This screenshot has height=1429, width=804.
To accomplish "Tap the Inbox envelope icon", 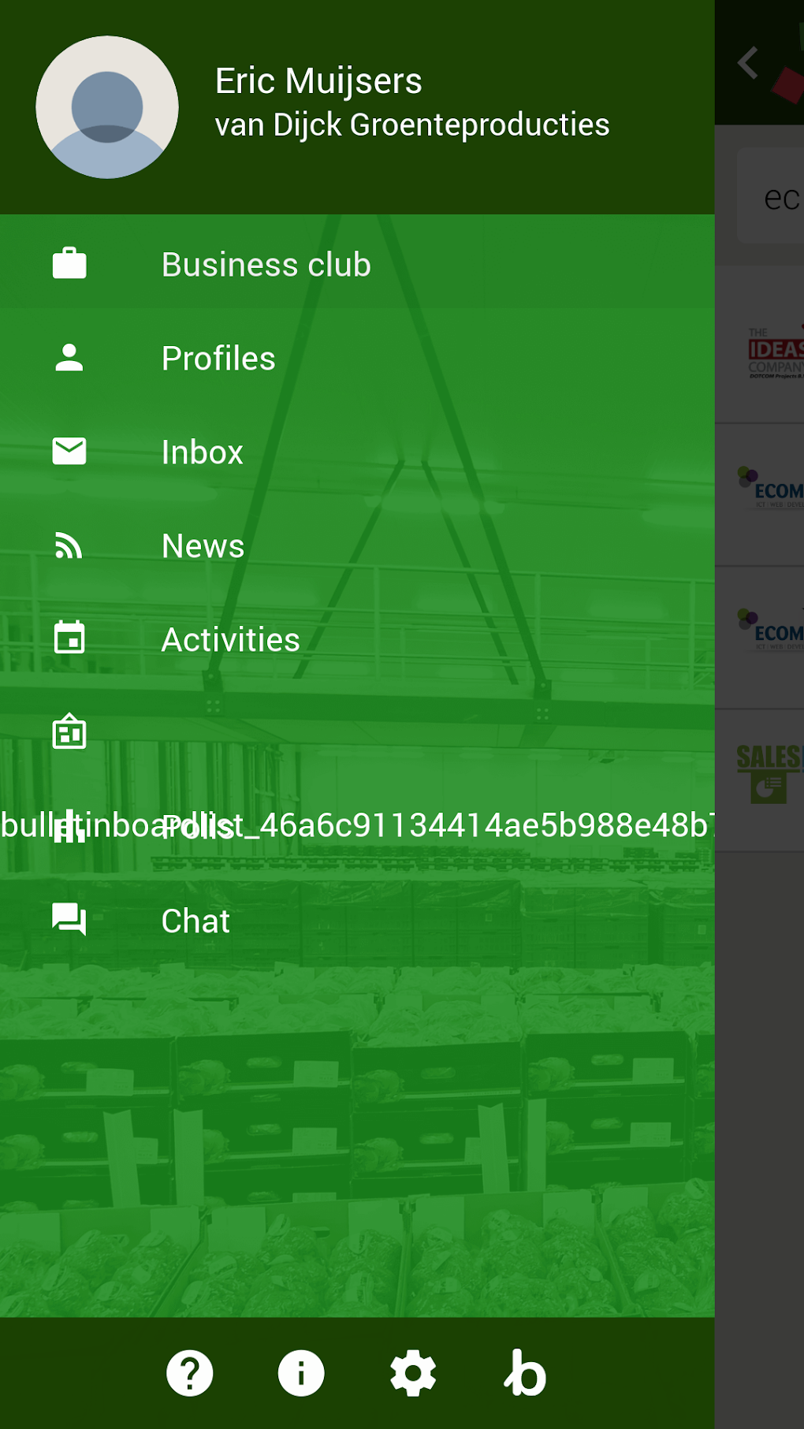I will click(69, 451).
